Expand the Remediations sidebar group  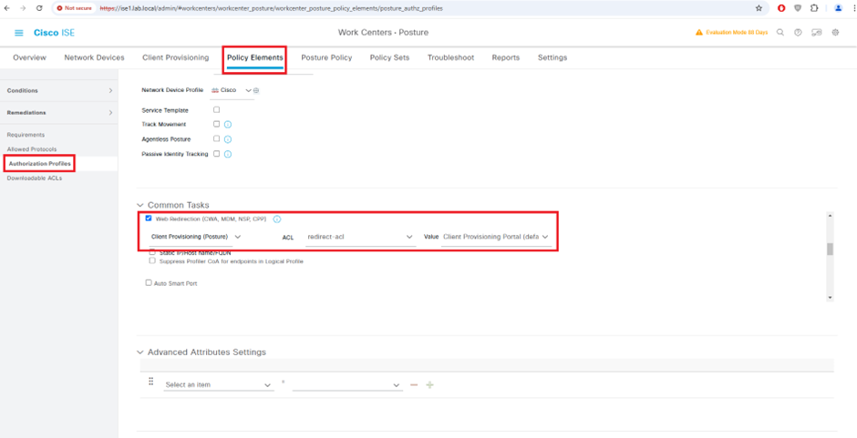click(x=59, y=113)
